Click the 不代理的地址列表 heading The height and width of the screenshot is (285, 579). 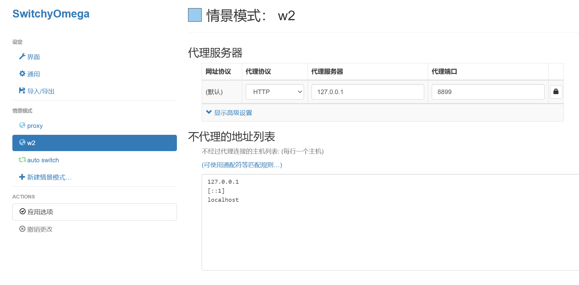pyautogui.click(x=232, y=137)
